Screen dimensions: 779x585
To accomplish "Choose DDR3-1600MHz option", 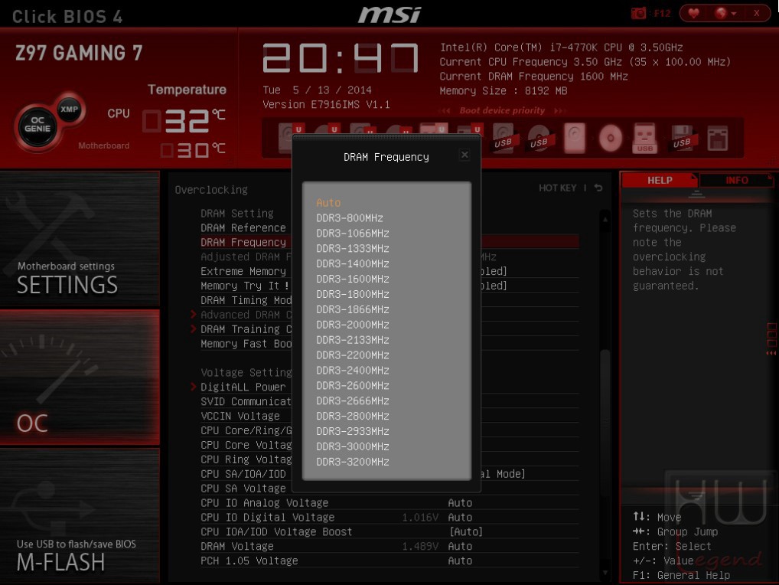I will pyautogui.click(x=352, y=279).
